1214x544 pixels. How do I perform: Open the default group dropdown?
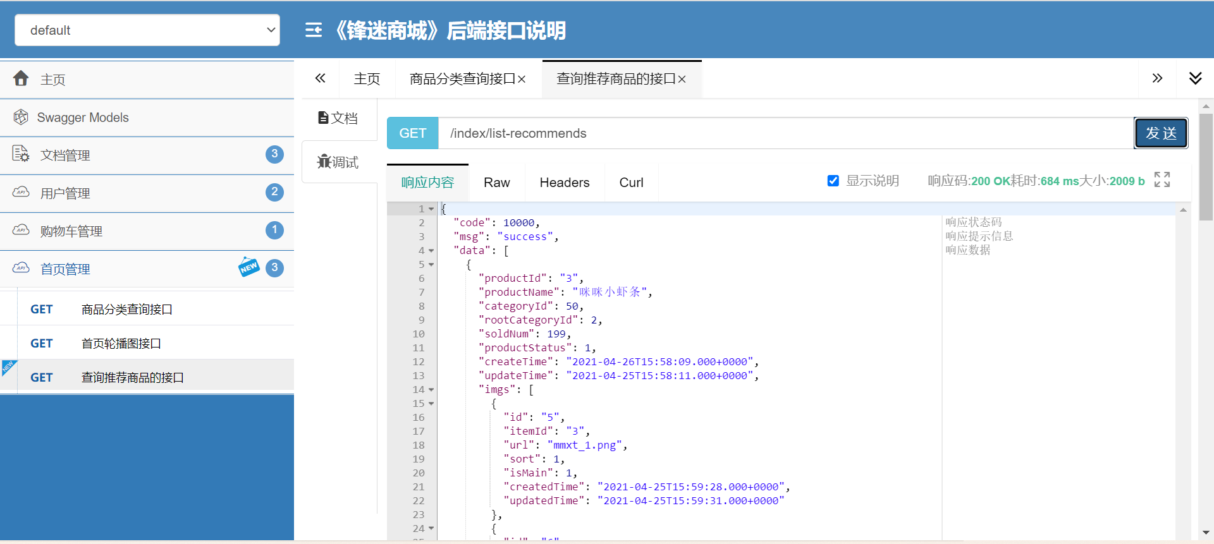147,30
